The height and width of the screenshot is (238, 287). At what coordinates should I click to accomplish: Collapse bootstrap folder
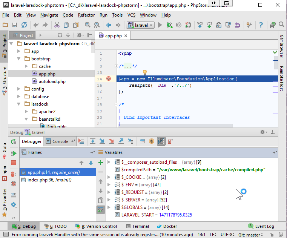coord(19,59)
